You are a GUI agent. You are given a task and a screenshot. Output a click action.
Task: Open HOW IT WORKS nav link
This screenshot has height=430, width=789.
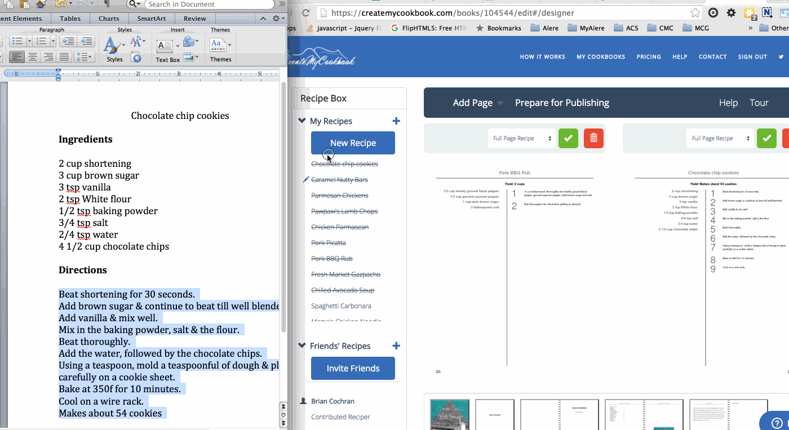[542, 56]
